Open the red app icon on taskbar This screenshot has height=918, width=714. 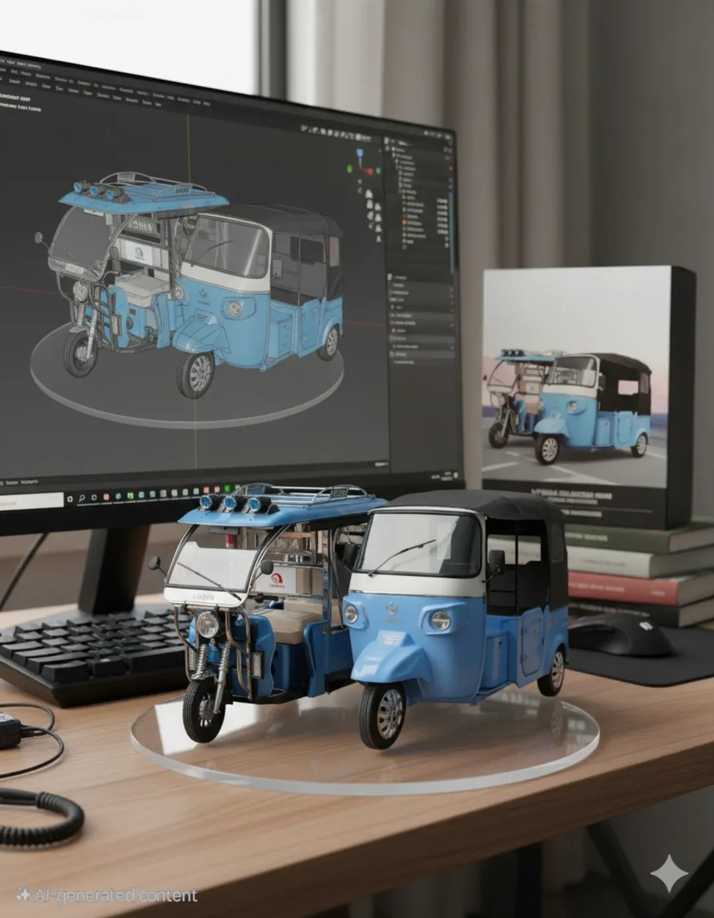[106, 497]
